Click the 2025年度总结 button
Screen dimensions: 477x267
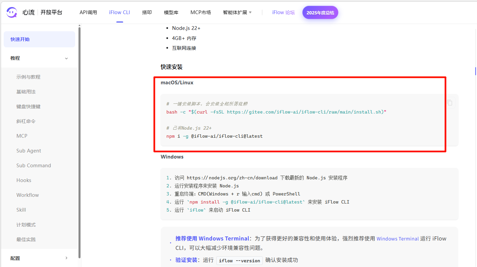pos(320,13)
